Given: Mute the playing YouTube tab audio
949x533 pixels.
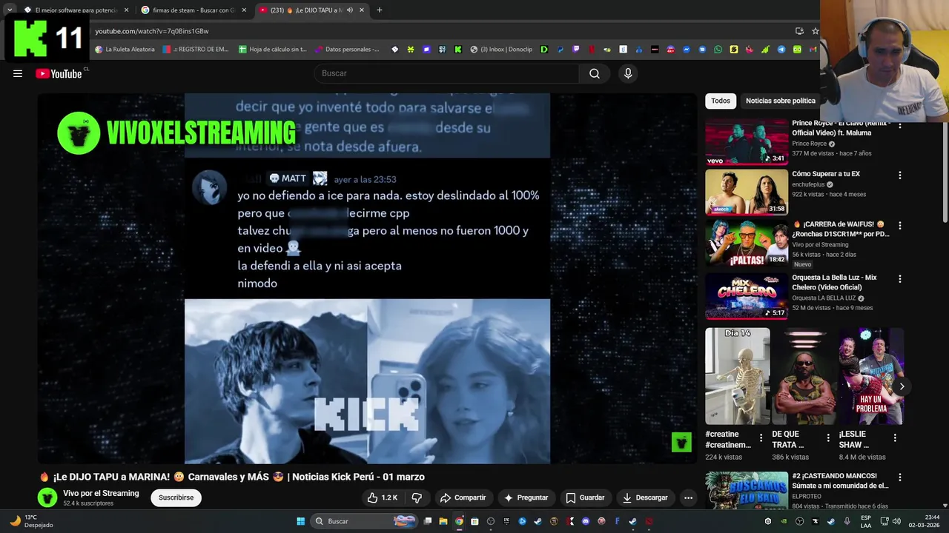Looking at the screenshot, I should click(349, 10).
